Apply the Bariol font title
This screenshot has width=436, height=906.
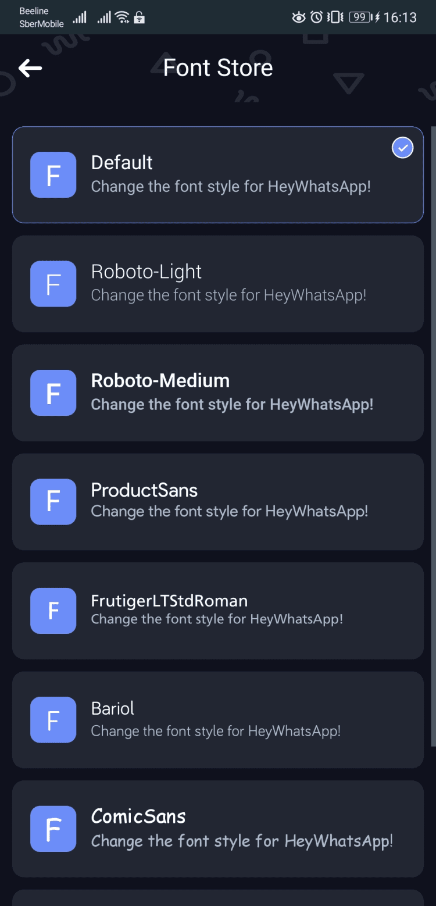click(113, 708)
